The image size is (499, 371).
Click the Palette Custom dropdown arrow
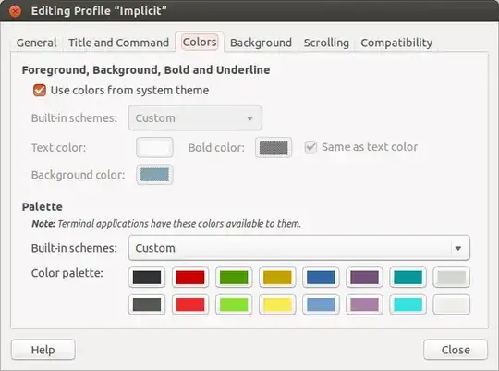pyautogui.click(x=458, y=248)
